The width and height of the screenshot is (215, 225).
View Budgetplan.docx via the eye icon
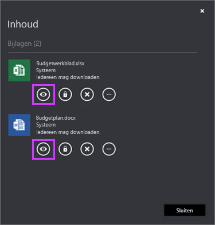click(44, 149)
